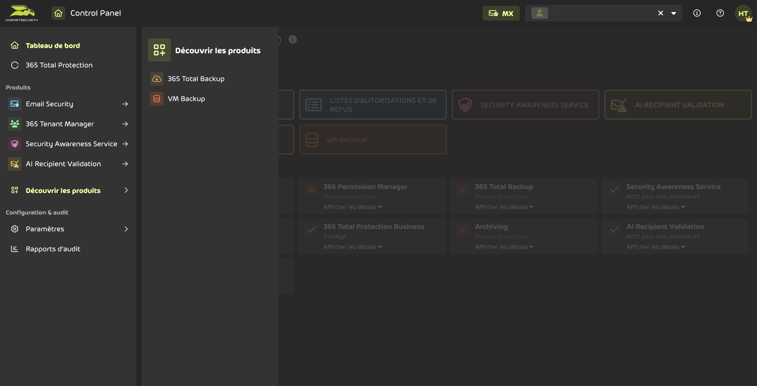Click the Control Panel title text
This screenshot has width=757, height=386.
(x=95, y=13)
